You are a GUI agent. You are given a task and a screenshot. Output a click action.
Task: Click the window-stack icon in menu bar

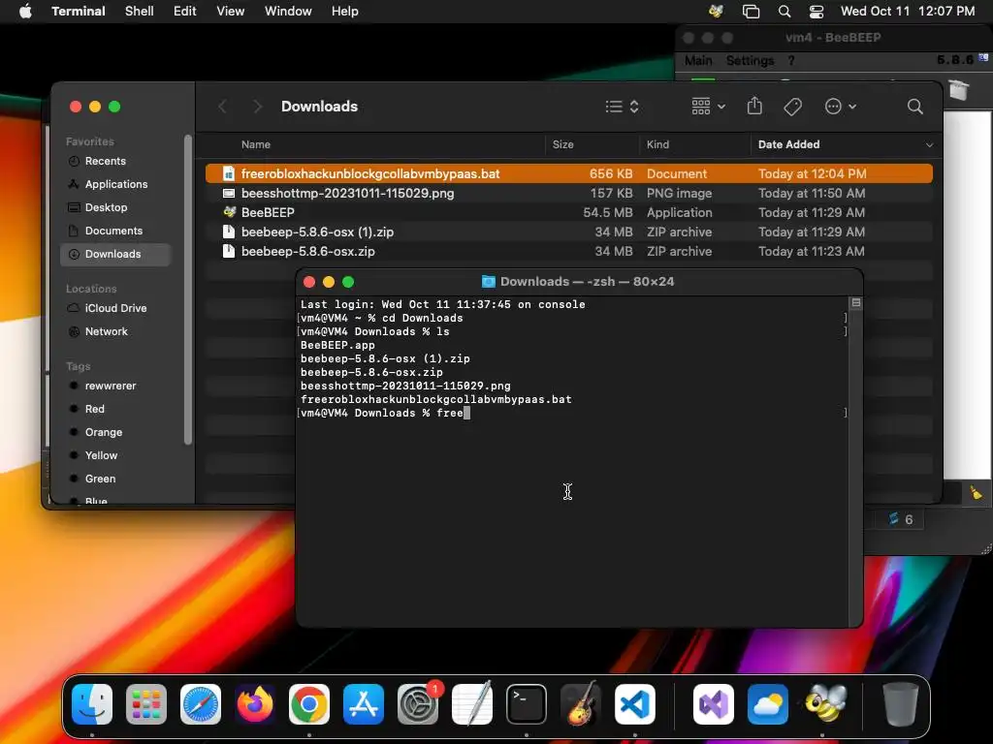point(751,12)
